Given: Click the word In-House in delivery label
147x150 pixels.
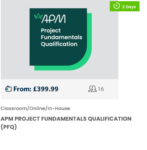Looking at the screenshot, I should coord(59,108).
